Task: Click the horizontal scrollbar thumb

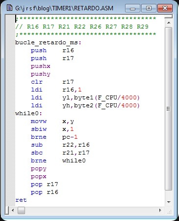Action: 21,210
